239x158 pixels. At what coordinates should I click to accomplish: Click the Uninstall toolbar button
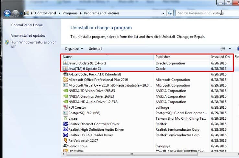[x=96, y=49]
